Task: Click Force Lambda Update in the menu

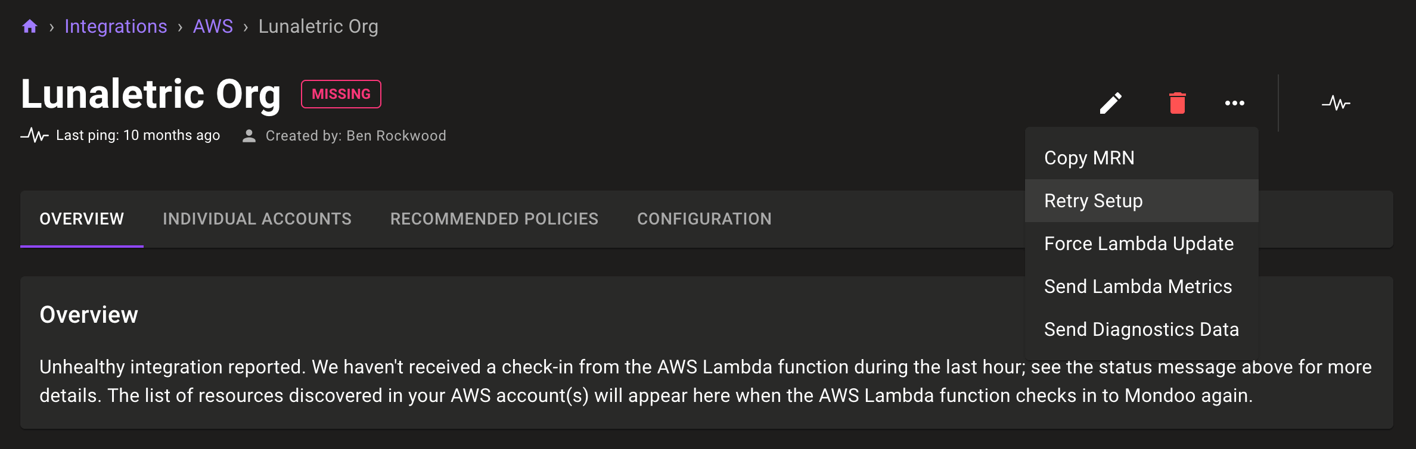Action: [1139, 244]
